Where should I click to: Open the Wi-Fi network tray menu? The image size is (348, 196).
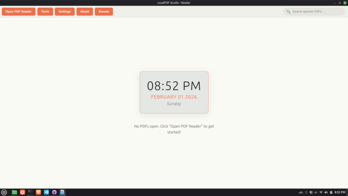click(321, 193)
